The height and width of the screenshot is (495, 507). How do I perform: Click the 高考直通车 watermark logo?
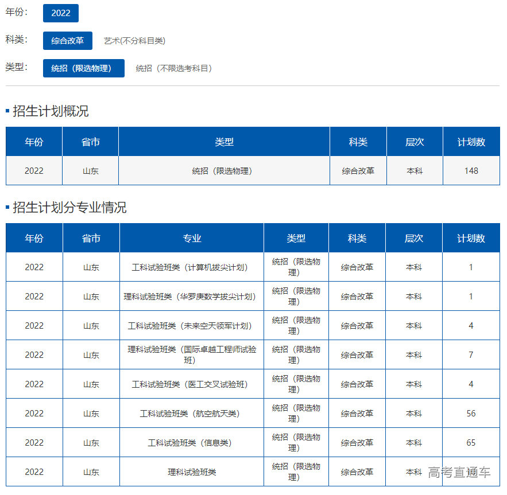(459, 473)
